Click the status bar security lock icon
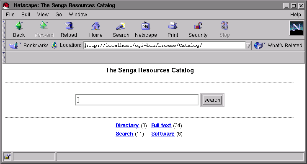The image size is (307, 164). [7, 156]
